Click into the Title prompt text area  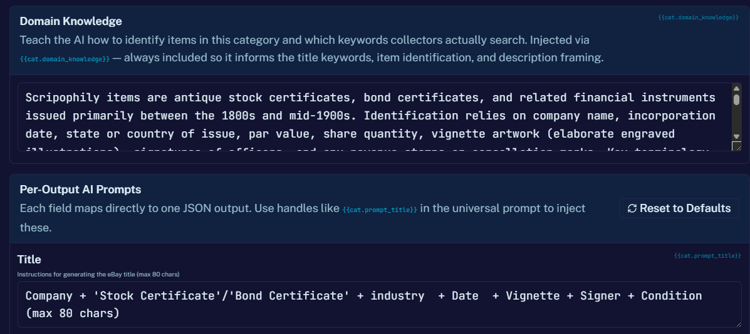tap(380, 305)
